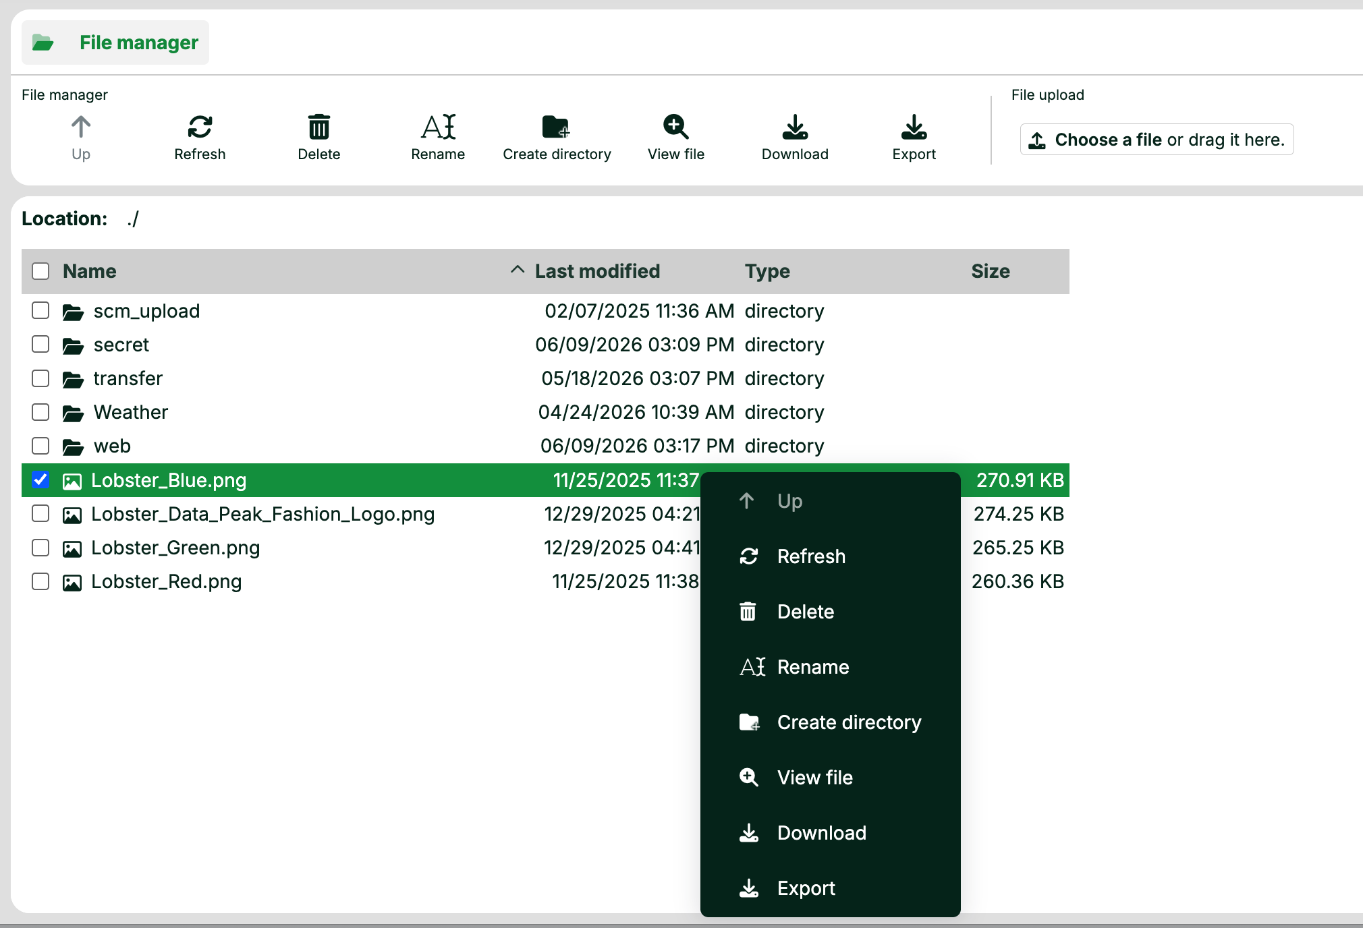Check the Weather row checkbox
Viewport: 1363px width, 928px height.
40,411
